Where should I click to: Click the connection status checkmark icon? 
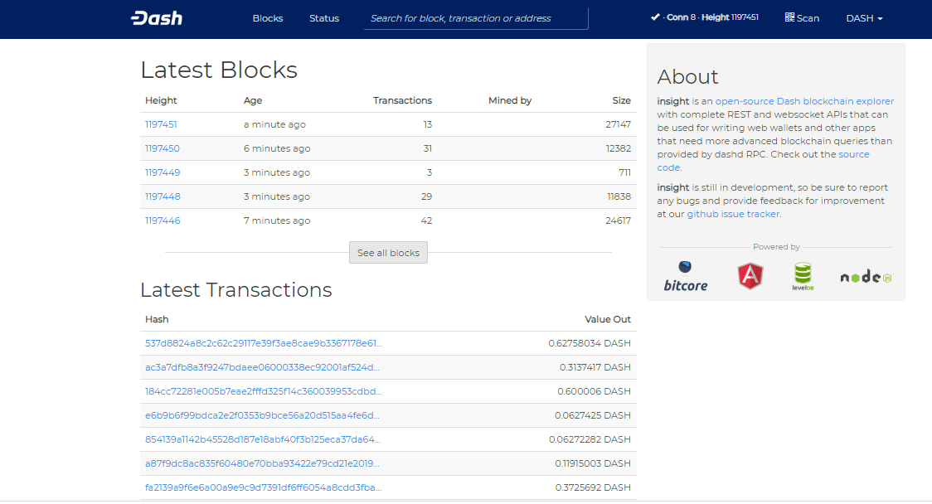point(655,17)
